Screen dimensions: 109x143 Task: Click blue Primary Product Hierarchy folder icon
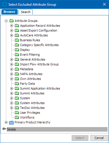tap(11, 123)
